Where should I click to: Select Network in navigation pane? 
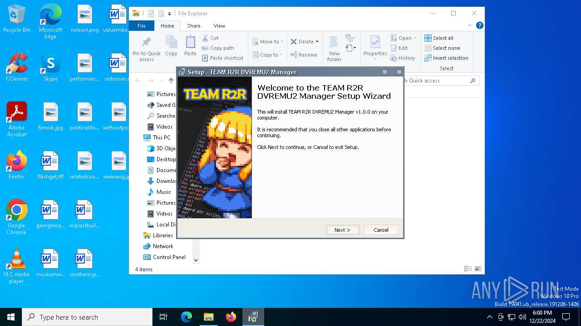click(158, 246)
